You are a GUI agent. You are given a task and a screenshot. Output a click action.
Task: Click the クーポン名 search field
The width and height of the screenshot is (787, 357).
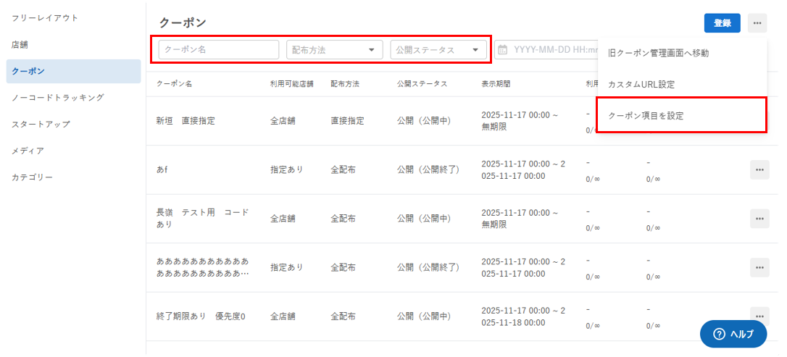pos(219,50)
